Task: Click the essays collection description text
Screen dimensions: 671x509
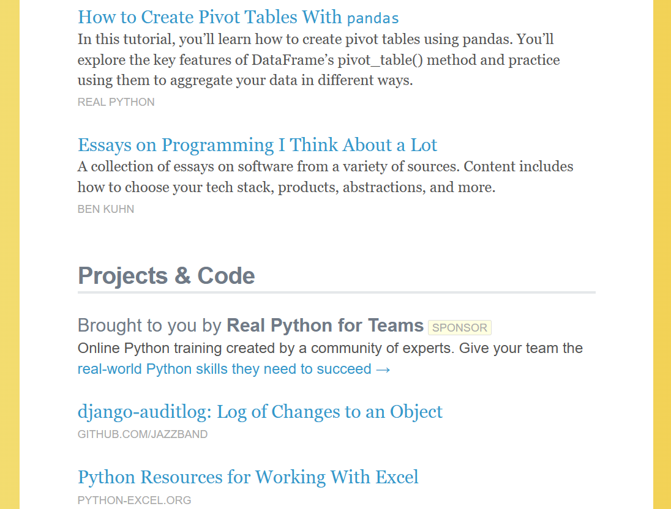Action: click(325, 177)
